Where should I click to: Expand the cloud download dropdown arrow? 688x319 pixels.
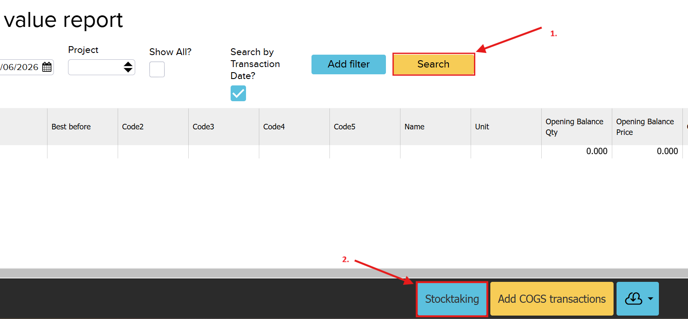[x=651, y=299]
